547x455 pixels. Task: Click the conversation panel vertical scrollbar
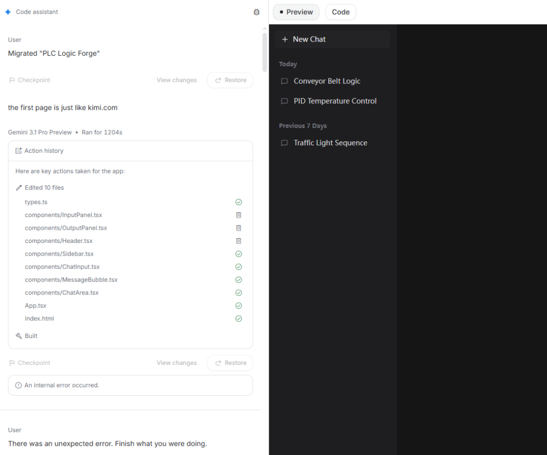point(265,52)
